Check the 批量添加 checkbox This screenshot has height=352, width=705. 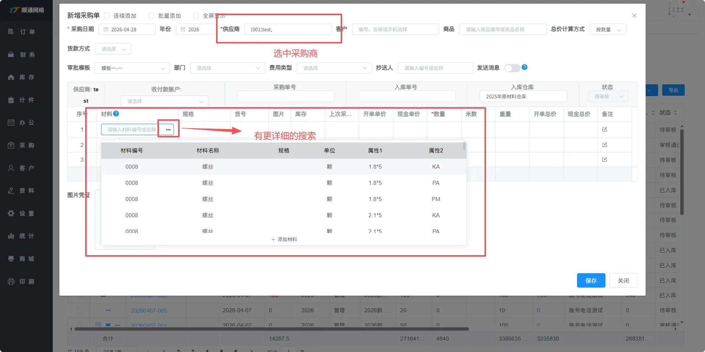(151, 16)
